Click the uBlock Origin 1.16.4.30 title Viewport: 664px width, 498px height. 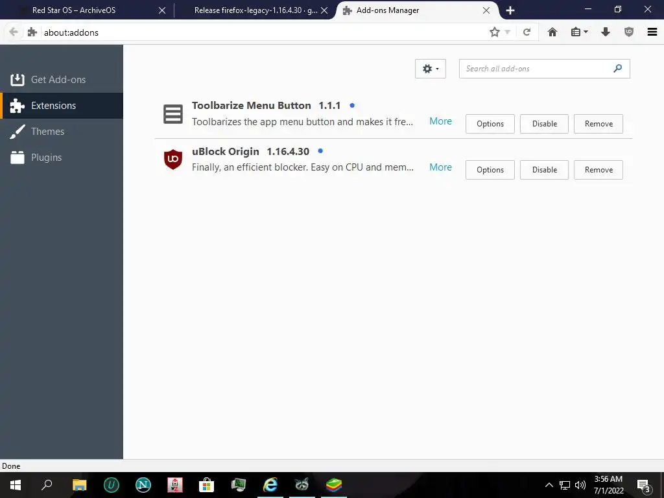(251, 152)
